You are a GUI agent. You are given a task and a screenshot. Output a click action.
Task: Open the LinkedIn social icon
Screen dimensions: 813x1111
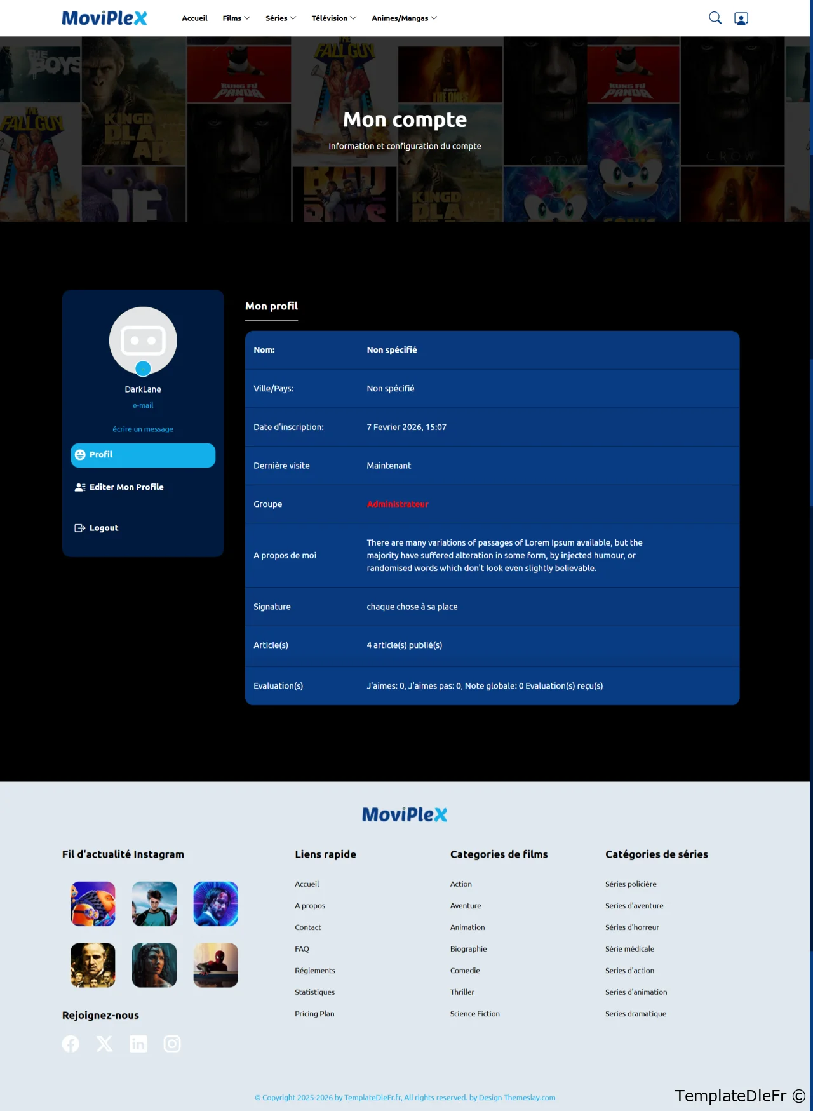(x=138, y=1044)
